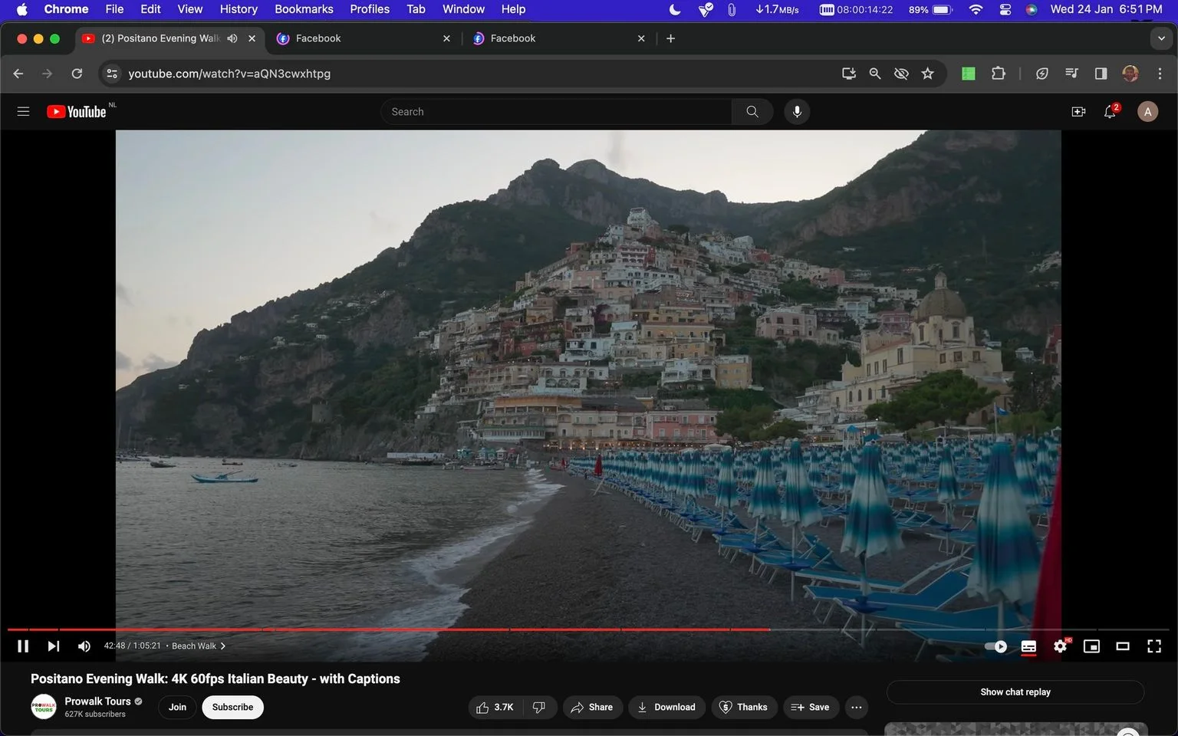Click the search magnifier button
Viewport: 1178px width, 736px height.
[752, 112]
